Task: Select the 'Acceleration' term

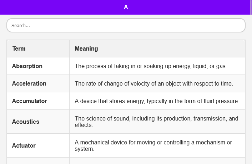Action: coord(29,84)
